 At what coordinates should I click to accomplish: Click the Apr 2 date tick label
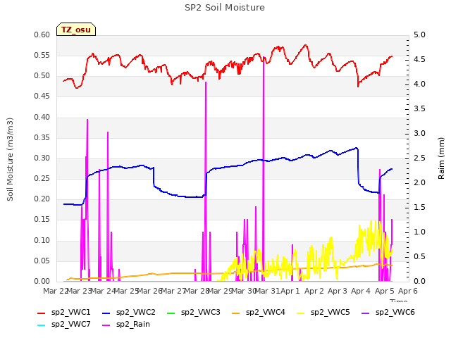314,291
